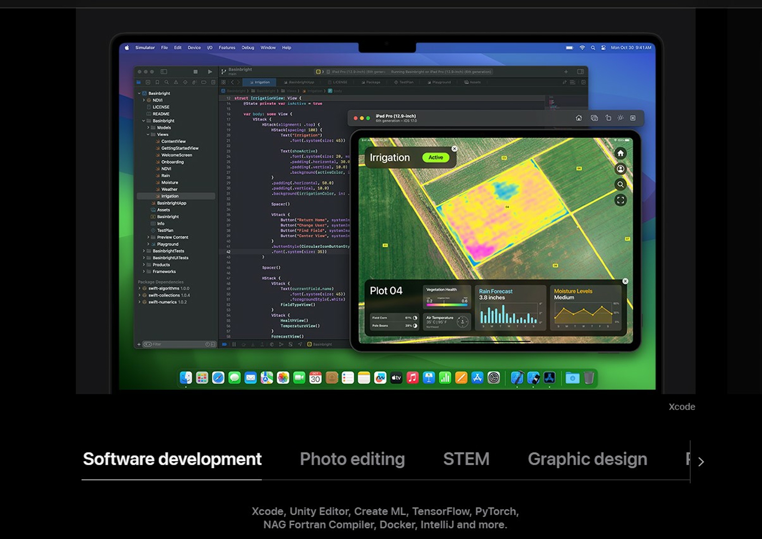Image resolution: width=762 pixels, height=539 pixels.
Task: Expand the swift-algorithms package
Action: (x=139, y=289)
